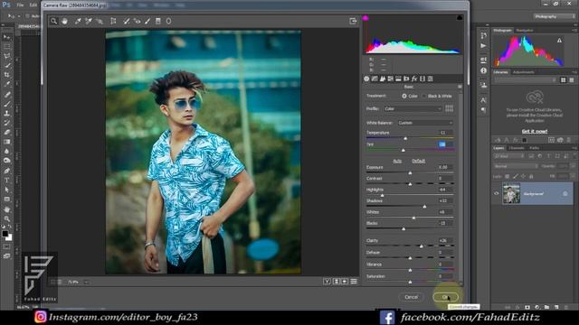Select the Graduated Filter tool
The width and height of the screenshot is (579, 325).
pyautogui.click(x=158, y=22)
